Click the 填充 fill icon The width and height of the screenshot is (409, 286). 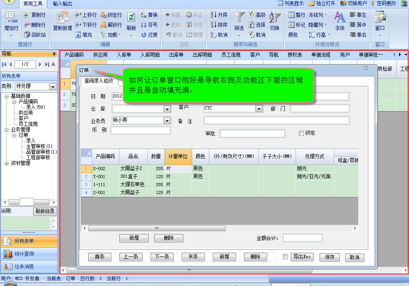(78, 35)
